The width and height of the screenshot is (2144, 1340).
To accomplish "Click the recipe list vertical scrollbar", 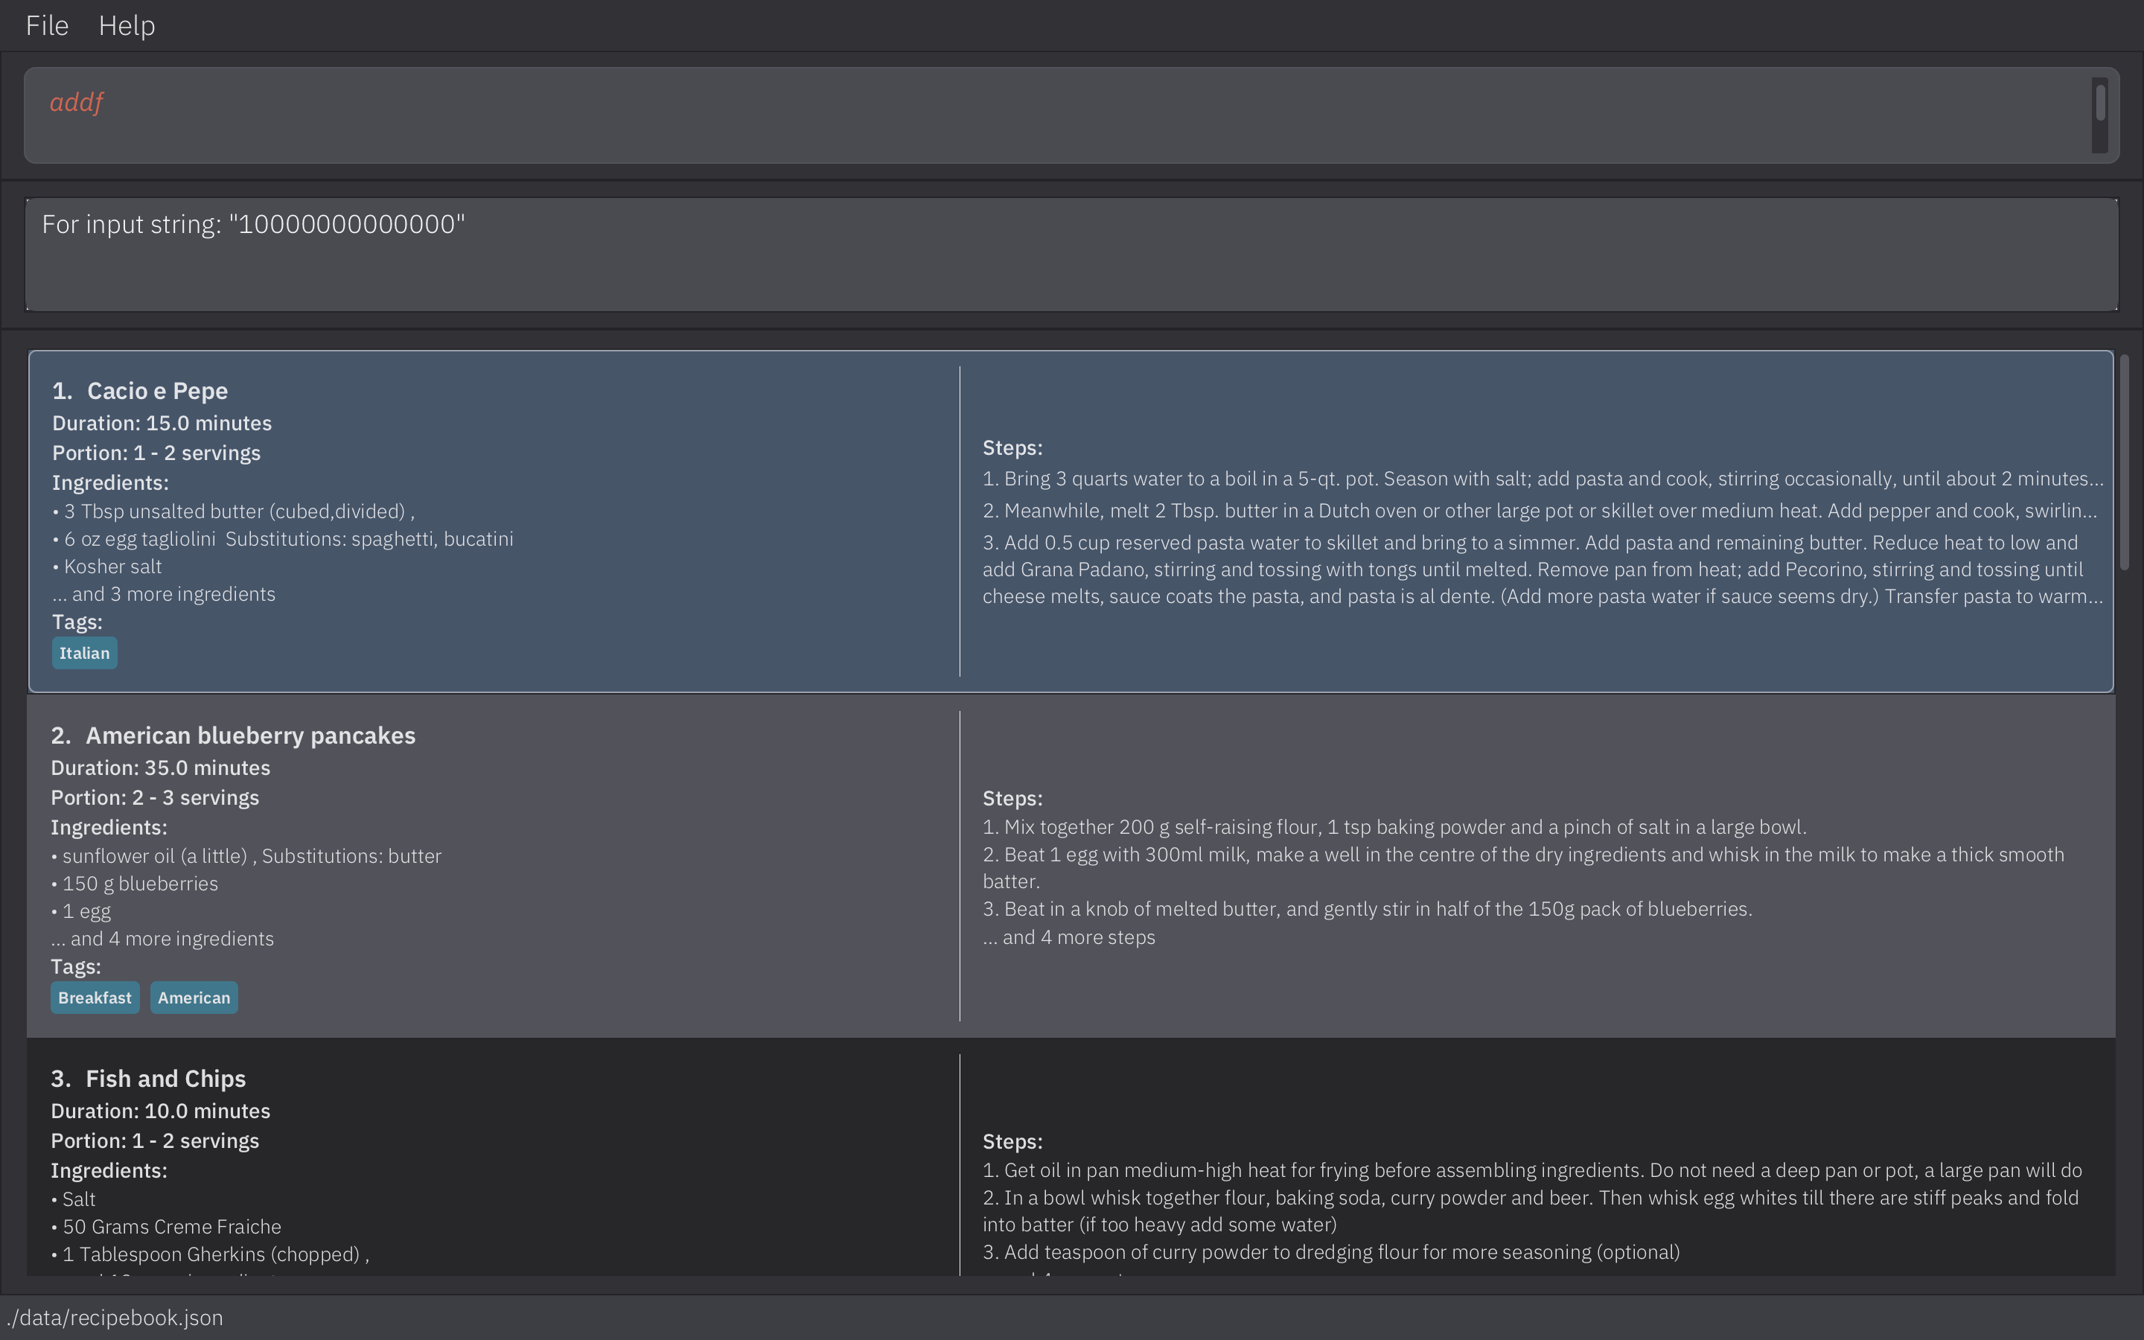I will 2124,461.
